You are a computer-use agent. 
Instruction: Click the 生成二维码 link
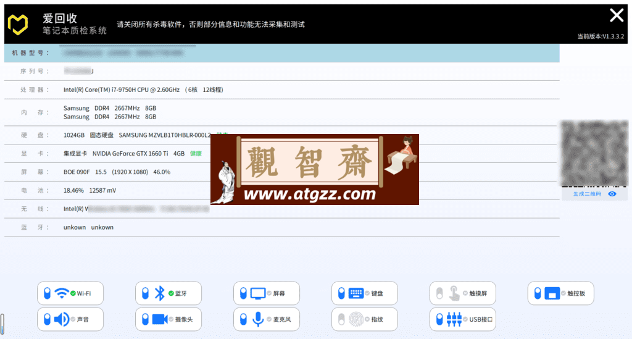(588, 194)
